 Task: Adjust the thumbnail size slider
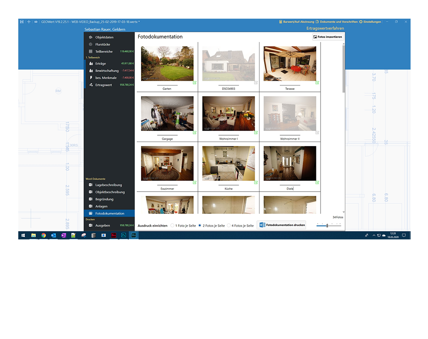(x=327, y=226)
